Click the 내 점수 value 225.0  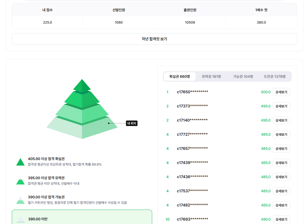coord(48,23)
